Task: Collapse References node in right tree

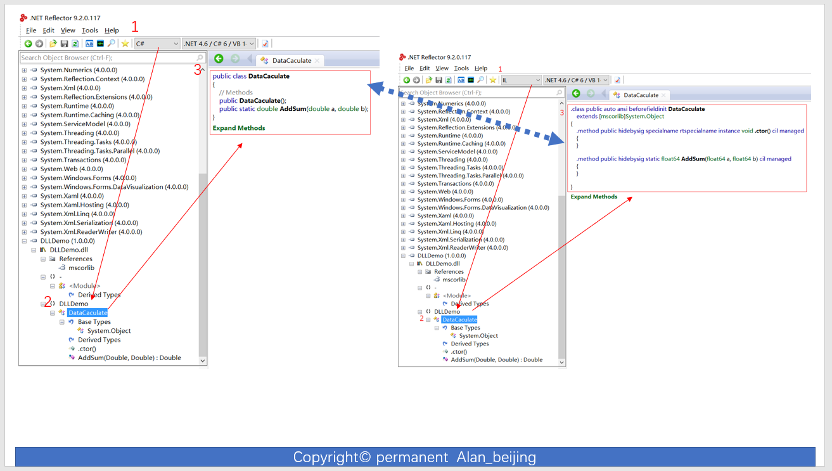Action: 419,271
